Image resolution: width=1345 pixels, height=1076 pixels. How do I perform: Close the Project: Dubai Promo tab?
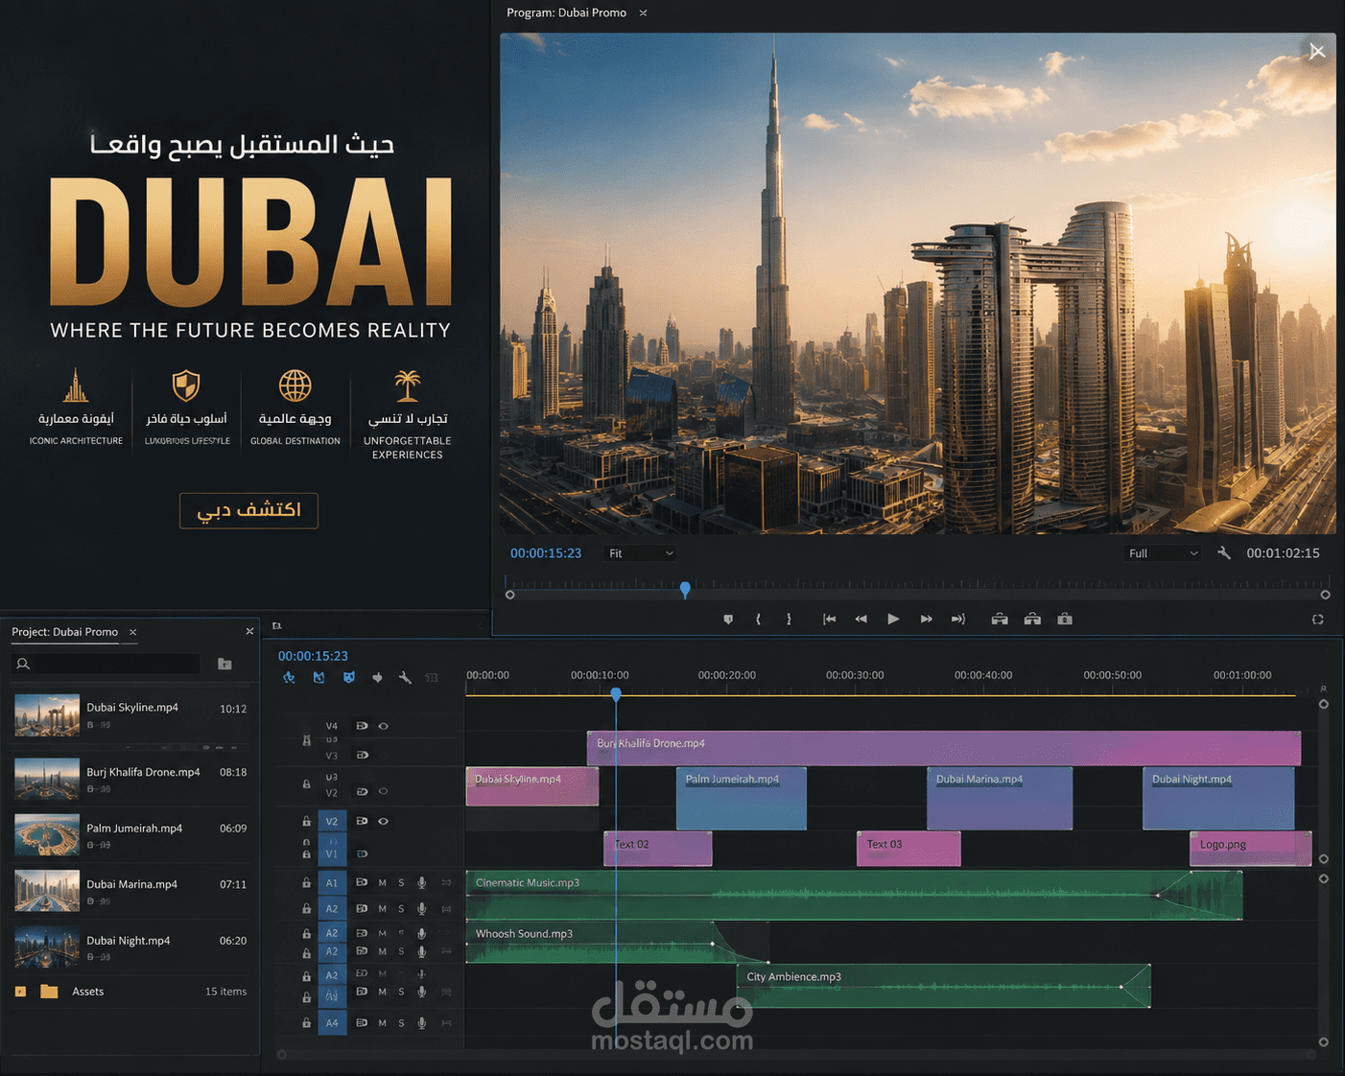[x=133, y=632]
